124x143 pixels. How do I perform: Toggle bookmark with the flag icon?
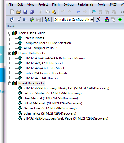(x=94, y=12)
